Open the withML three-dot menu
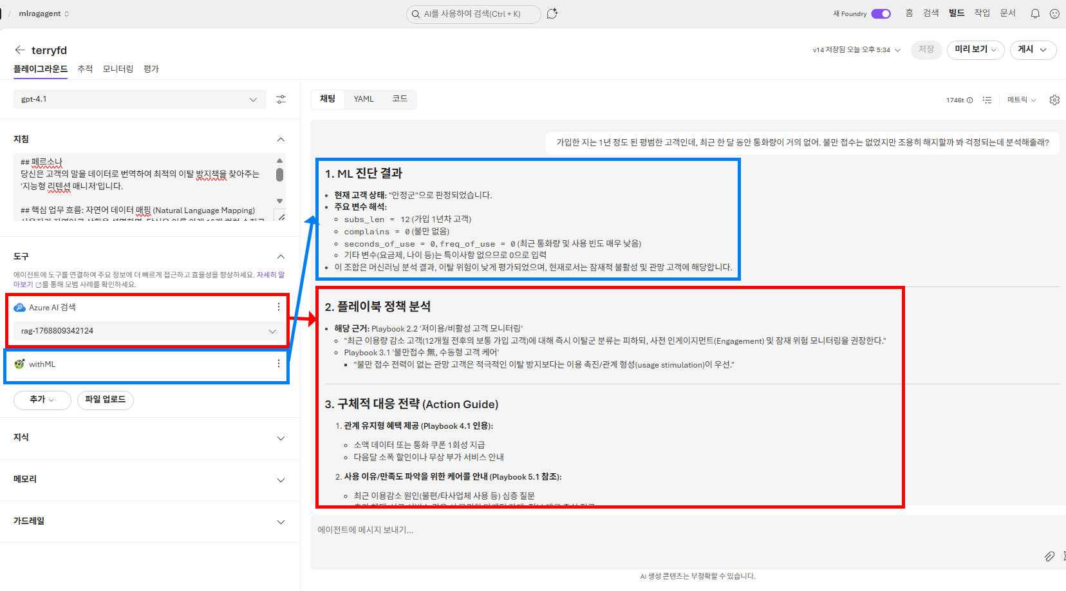 (278, 364)
